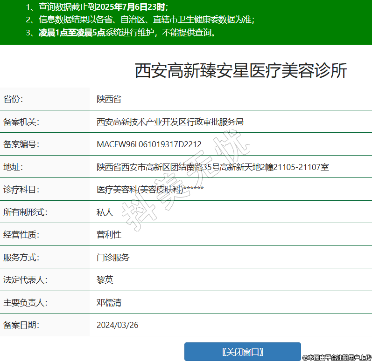The width and height of the screenshot is (372, 361).
Task: Click the address value starting with 陕西省西安市高新区
Action: 212,167
